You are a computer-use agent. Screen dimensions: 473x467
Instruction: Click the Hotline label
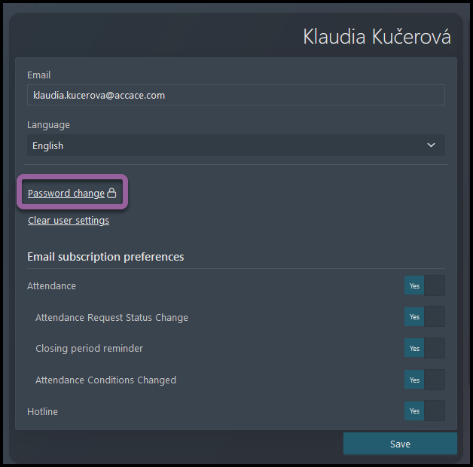(42, 411)
